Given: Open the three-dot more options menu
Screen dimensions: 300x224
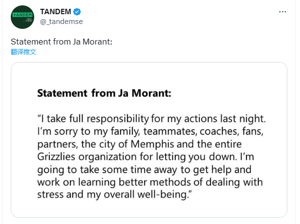Looking at the screenshot, I should (283, 11).
